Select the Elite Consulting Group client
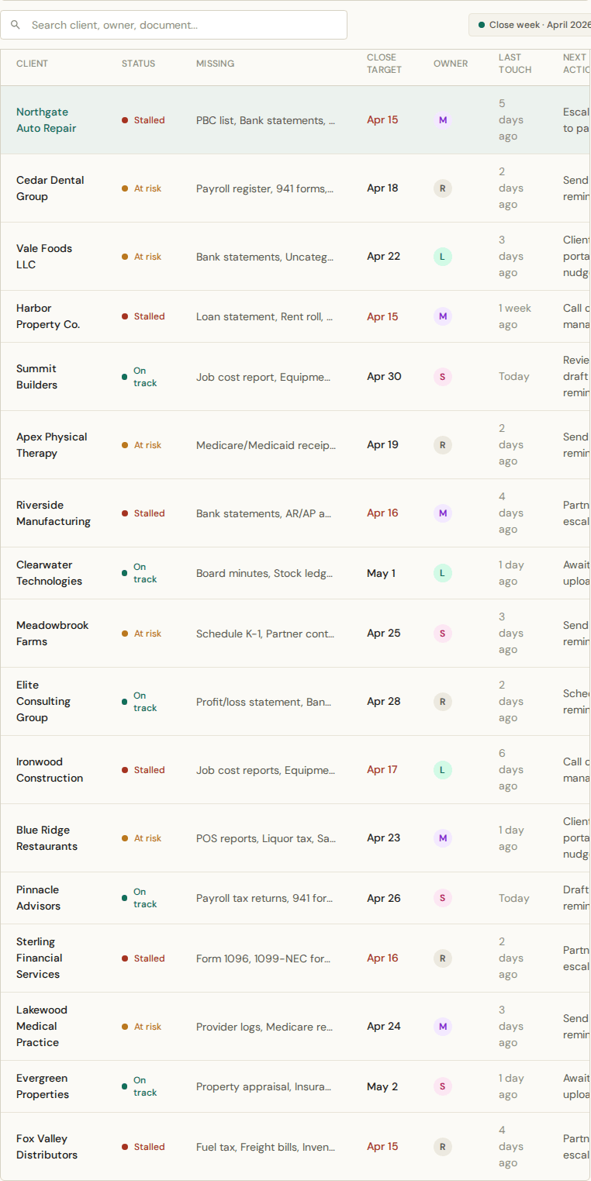The width and height of the screenshot is (591, 1181). point(43,702)
